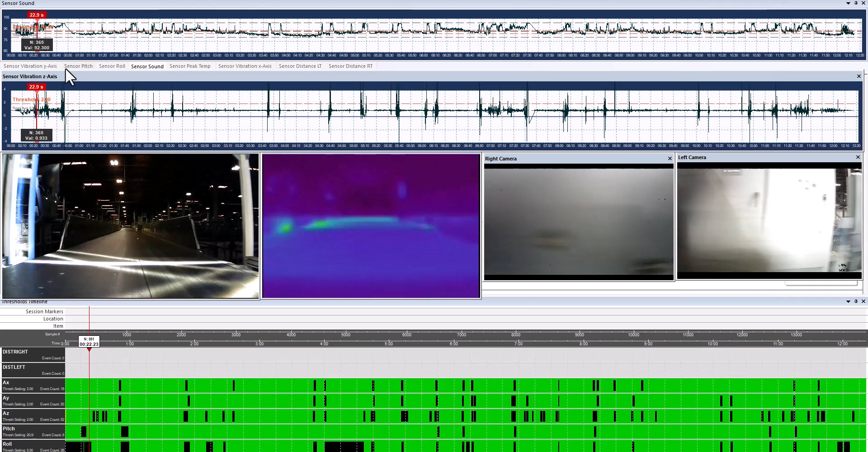Click the thermal camera view thumbnail
The height and width of the screenshot is (452, 868).
pos(371,226)
